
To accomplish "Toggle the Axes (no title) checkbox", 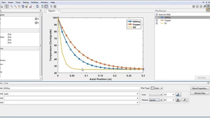I will [157, 14].
